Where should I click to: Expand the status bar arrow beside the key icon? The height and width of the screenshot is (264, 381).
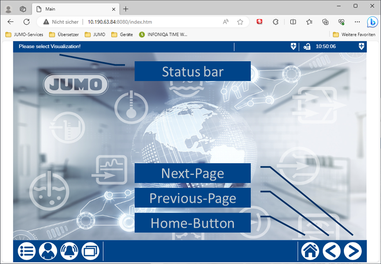[293, 47]
